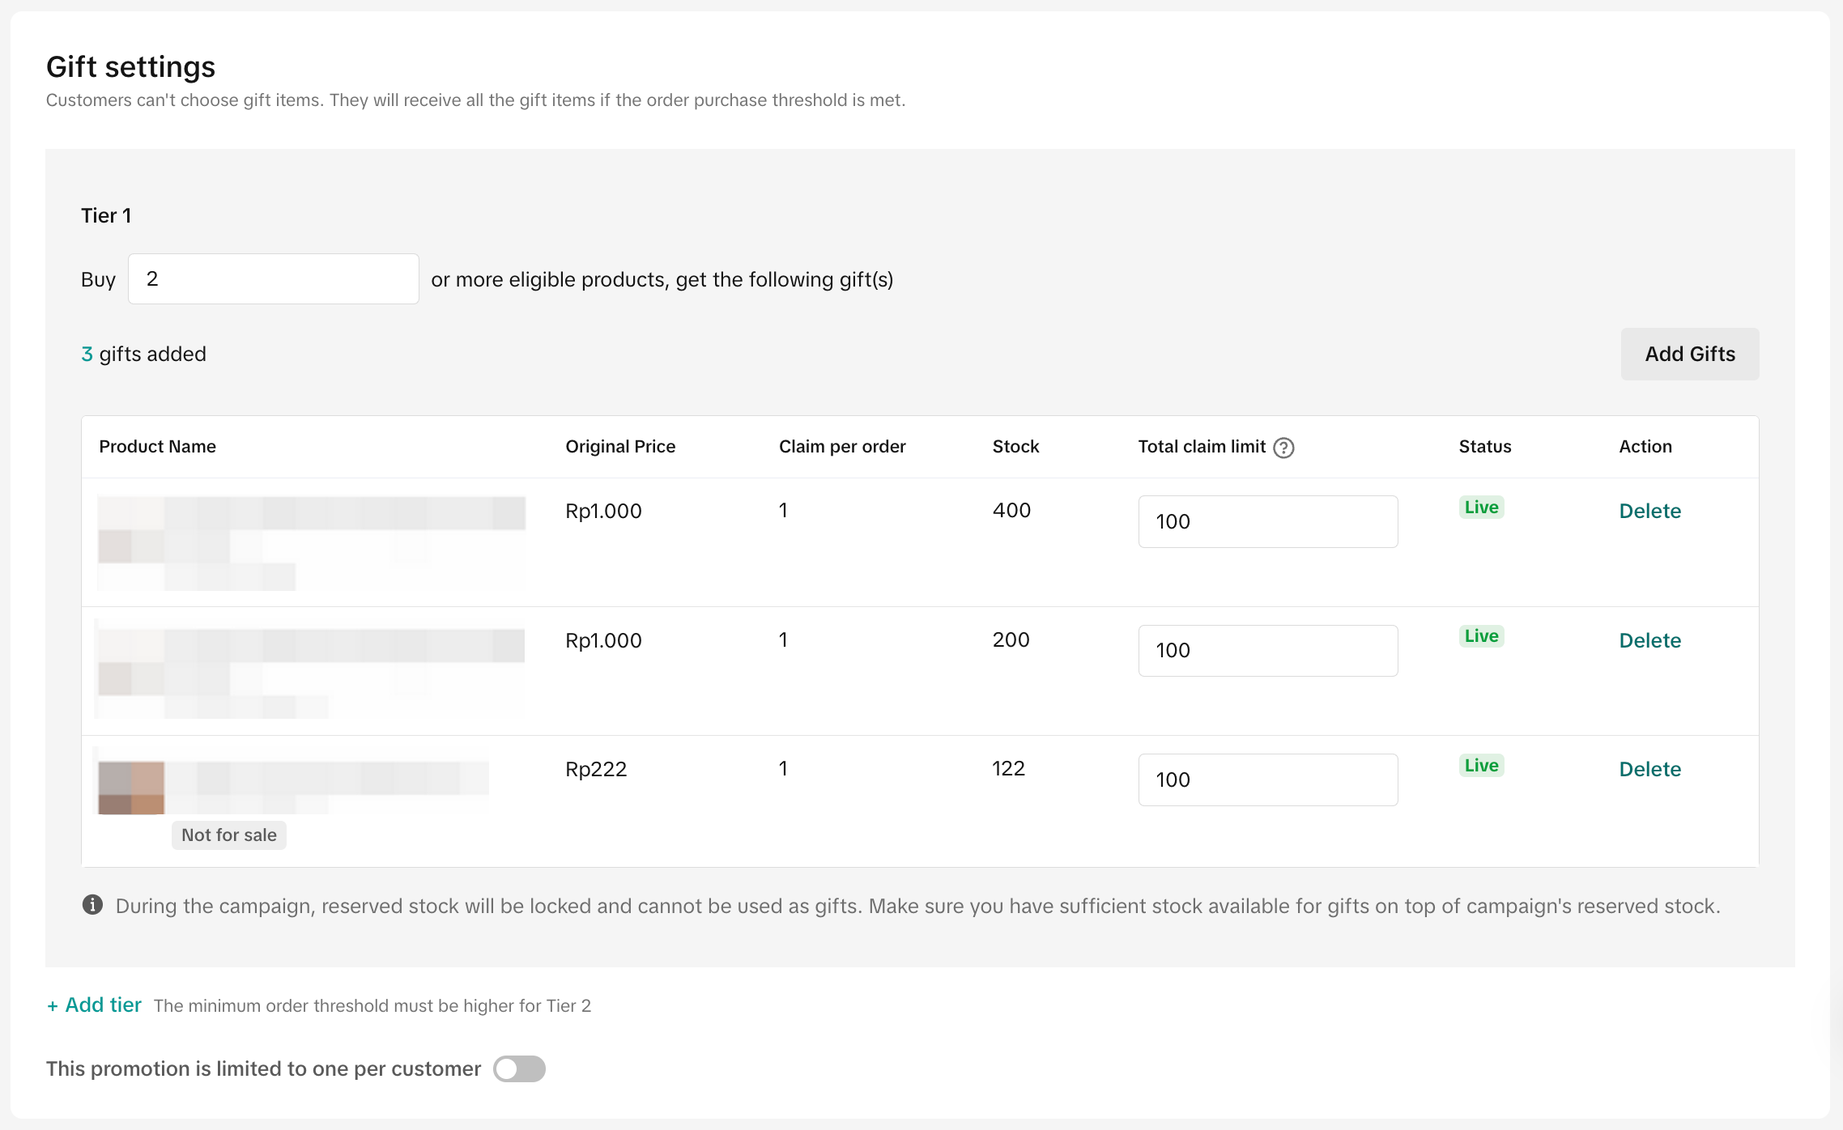Toggle one-per-customer promotion limit switch
Viewport: 1843px width, 1130px height.
coord(519,1068)
